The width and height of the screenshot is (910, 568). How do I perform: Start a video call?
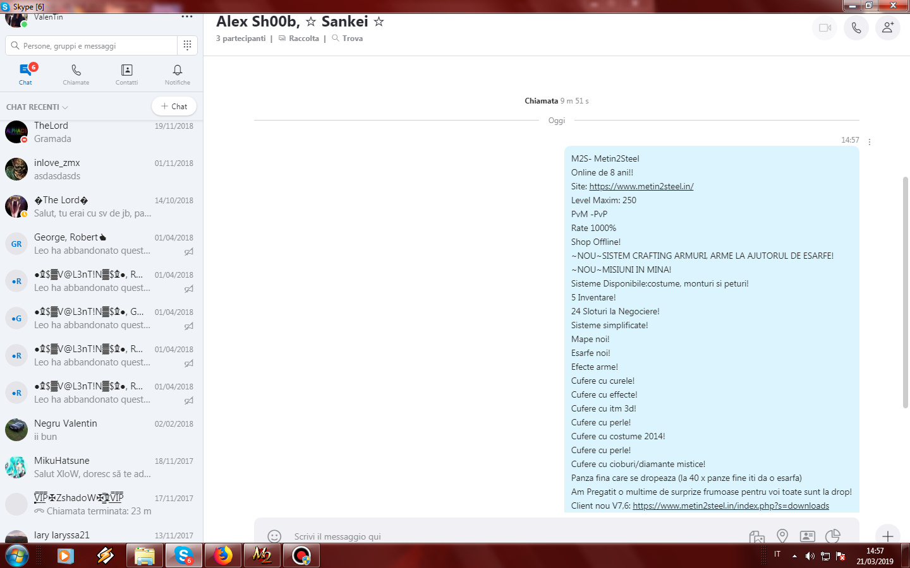point(825,28)
